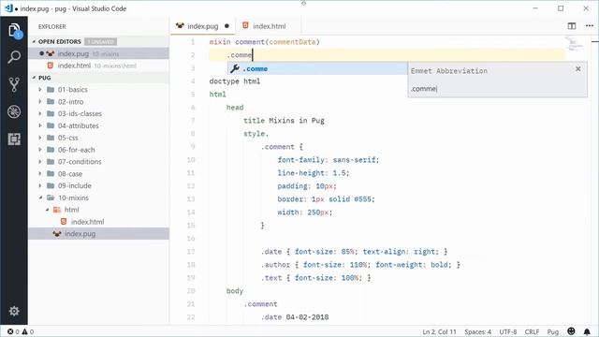Click the Ln 2, Col 11 status item

click(439, 331)
